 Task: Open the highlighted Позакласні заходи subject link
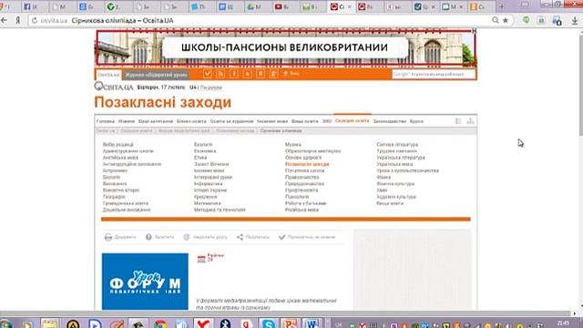coord(307,164)
